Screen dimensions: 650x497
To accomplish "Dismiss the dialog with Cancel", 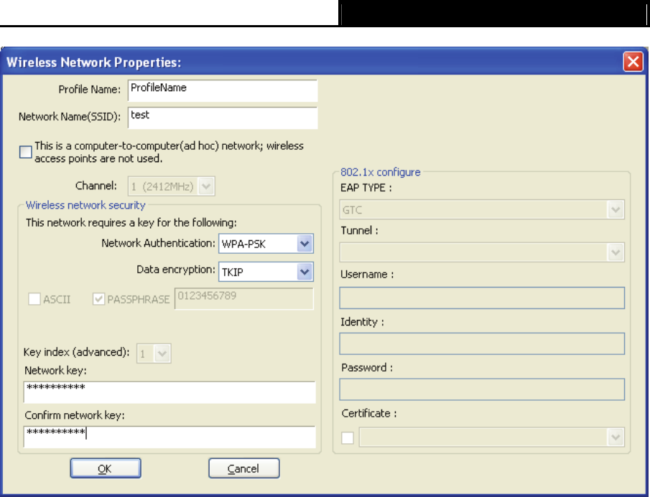I will 243,468.
